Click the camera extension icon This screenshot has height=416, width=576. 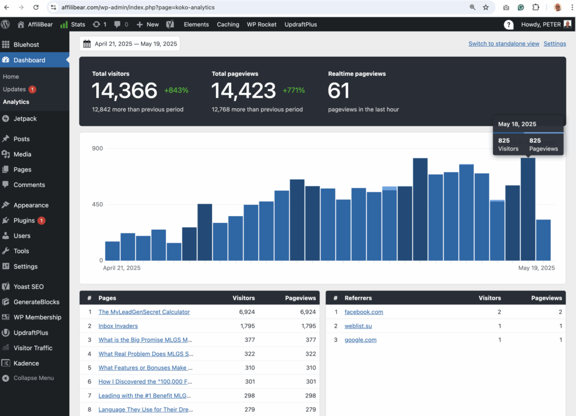point(506,7)
